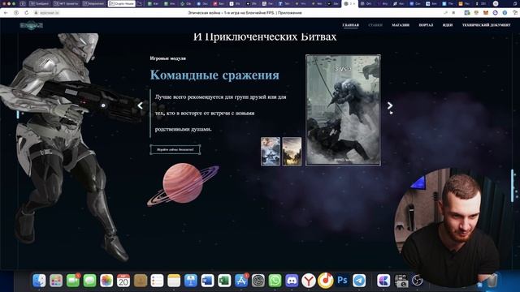Open the ГЛАВНАЯ navigation item
Viewport: 520px width, 292px height.
click(x=350, y=25)
